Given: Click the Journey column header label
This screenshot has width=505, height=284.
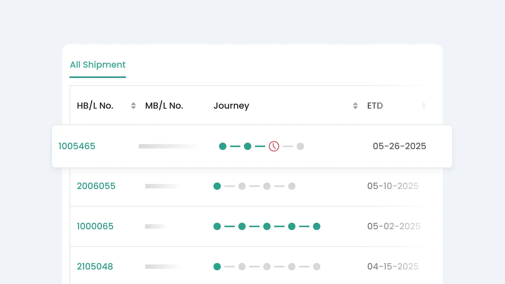Looking at the screenshot, I should 231,106.
